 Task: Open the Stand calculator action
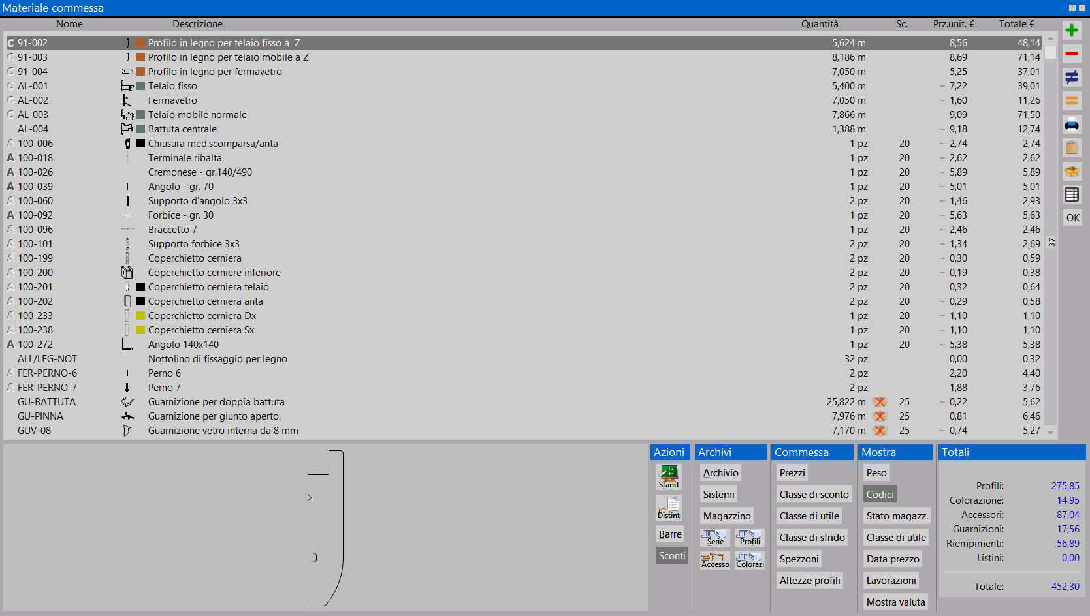(669, 476)
